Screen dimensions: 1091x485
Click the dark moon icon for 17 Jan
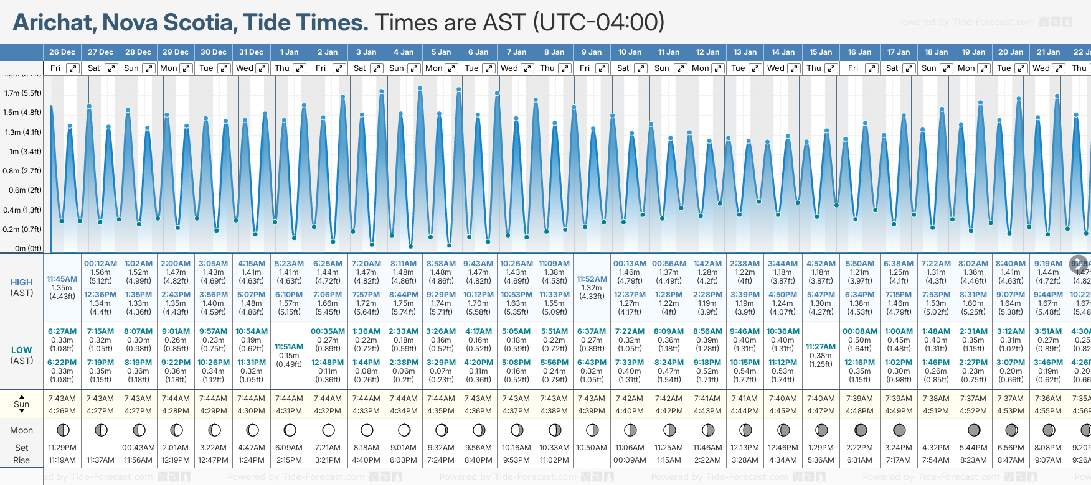point(899,430)
